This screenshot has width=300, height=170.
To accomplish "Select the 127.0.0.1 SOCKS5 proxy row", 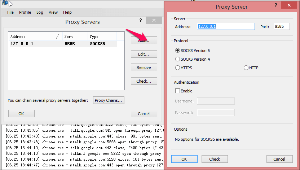I will (x=63, y=44).
